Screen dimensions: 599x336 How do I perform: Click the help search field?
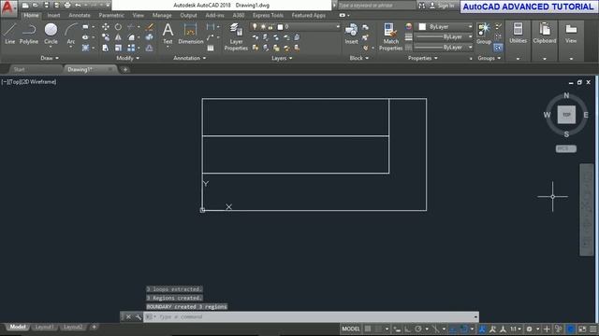tap(376, 6)
